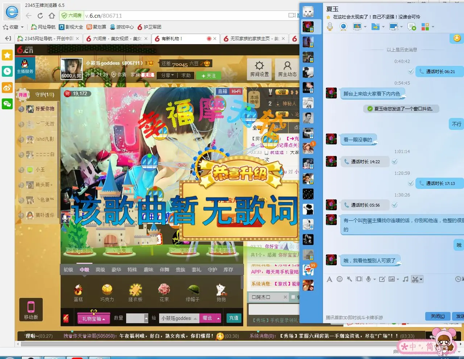Screen dimensions: 464x359
Task: Click the gift quantity input field
Action: pos(135,318)
